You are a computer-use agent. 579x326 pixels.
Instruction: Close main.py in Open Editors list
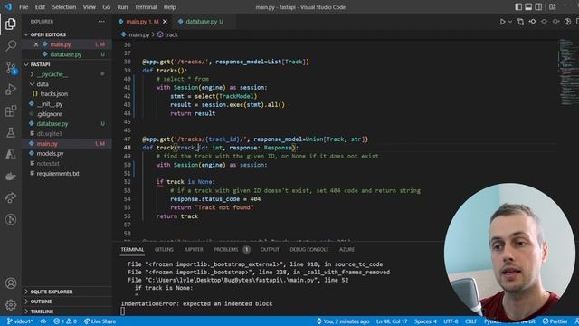(36, 44)
